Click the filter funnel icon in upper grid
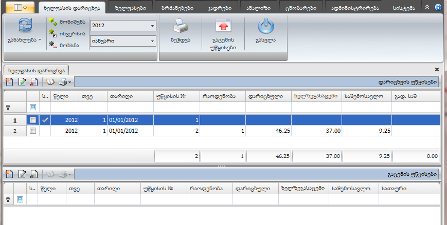This screenshot has width=447, height=225. pyautogui.click(x=8, y=108)
